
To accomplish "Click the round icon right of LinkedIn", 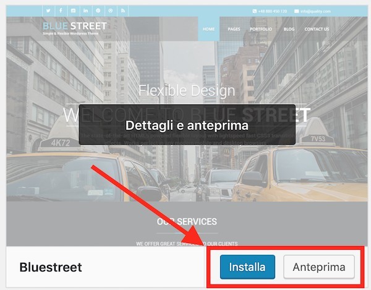I will [98, 11].
